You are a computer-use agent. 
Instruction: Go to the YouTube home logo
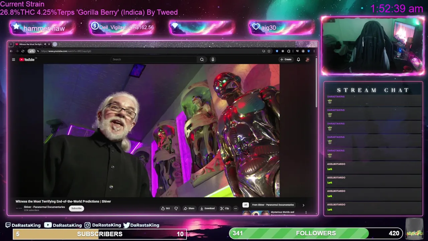27,60
